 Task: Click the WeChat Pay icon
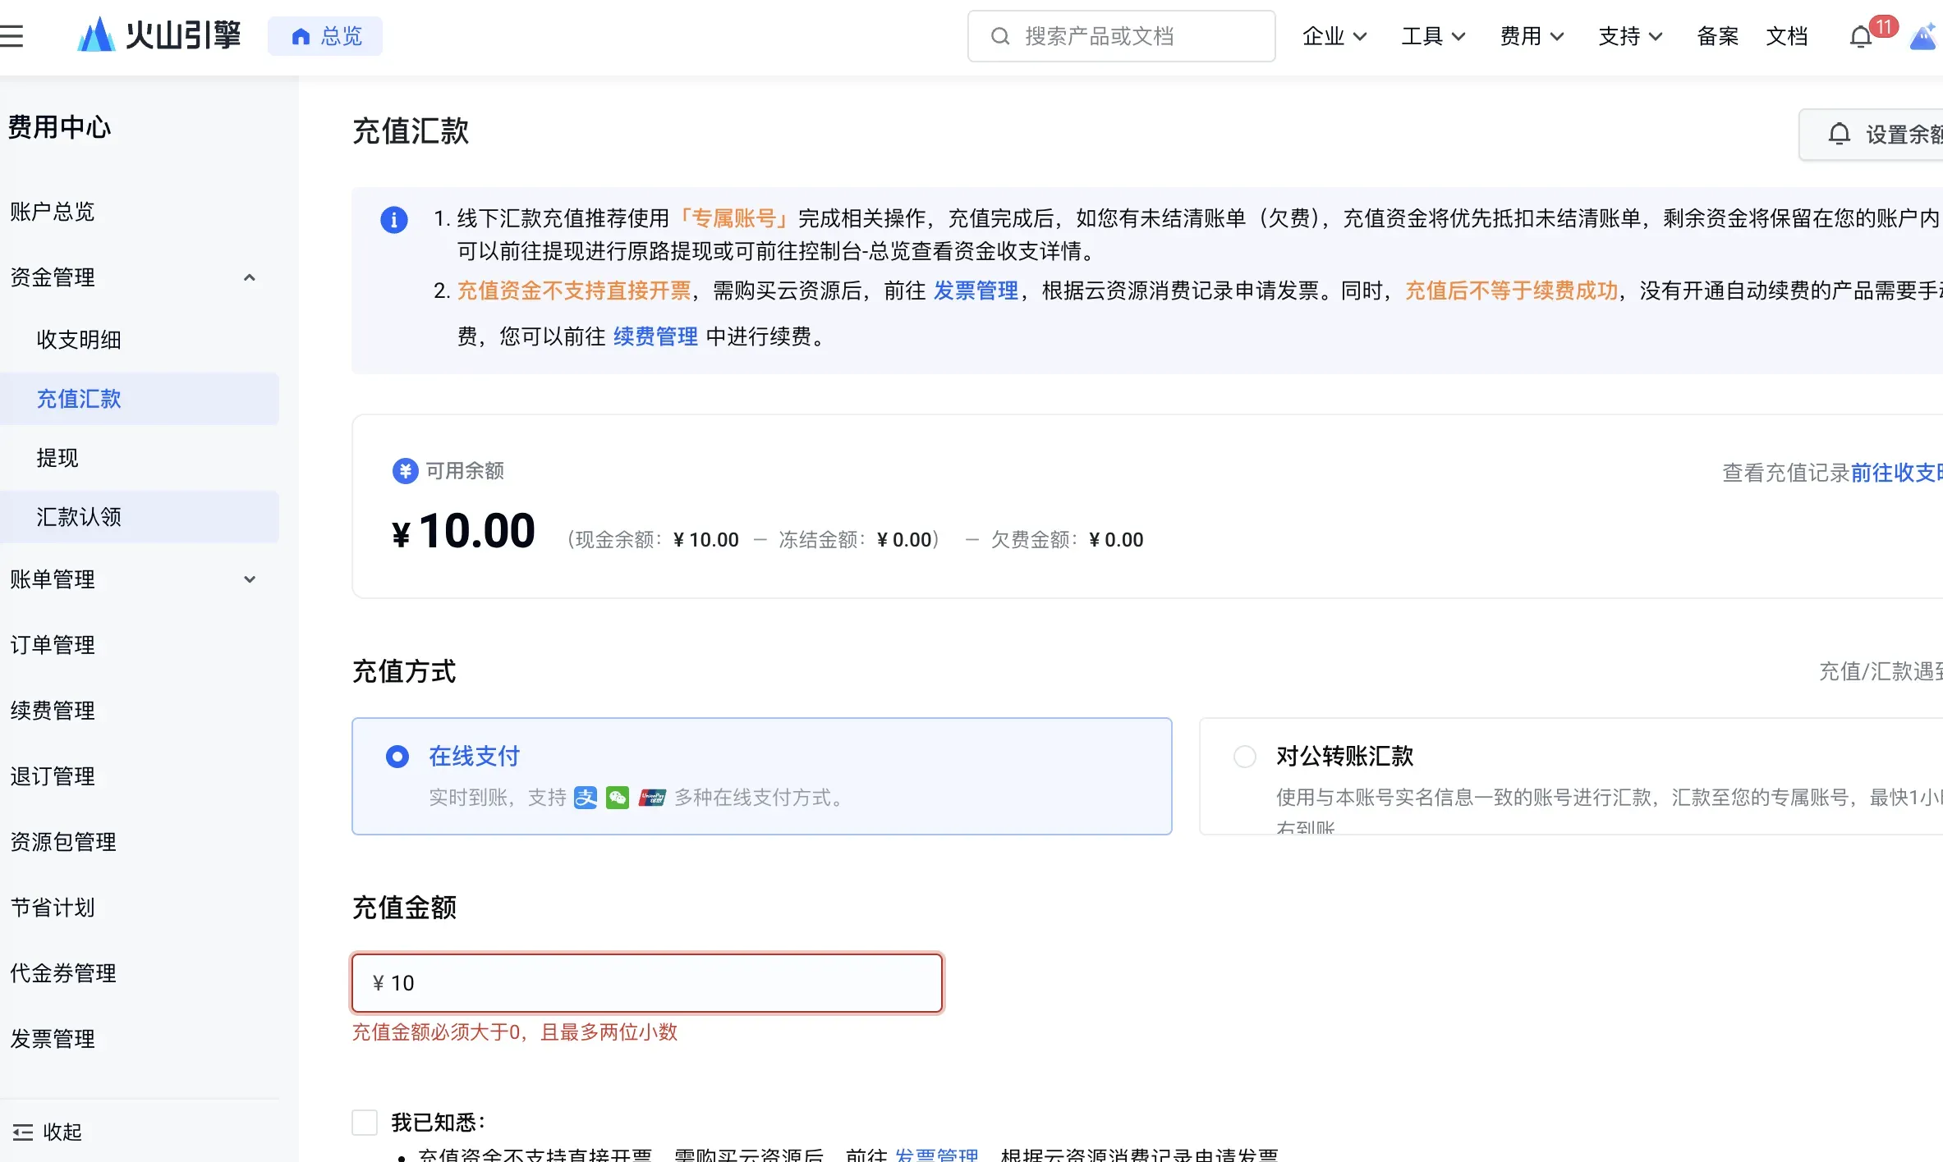(x=618, y=798)
